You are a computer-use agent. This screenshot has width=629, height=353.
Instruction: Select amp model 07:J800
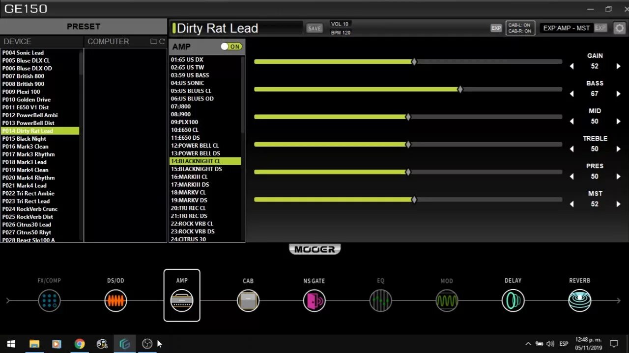tap(205, 106)
